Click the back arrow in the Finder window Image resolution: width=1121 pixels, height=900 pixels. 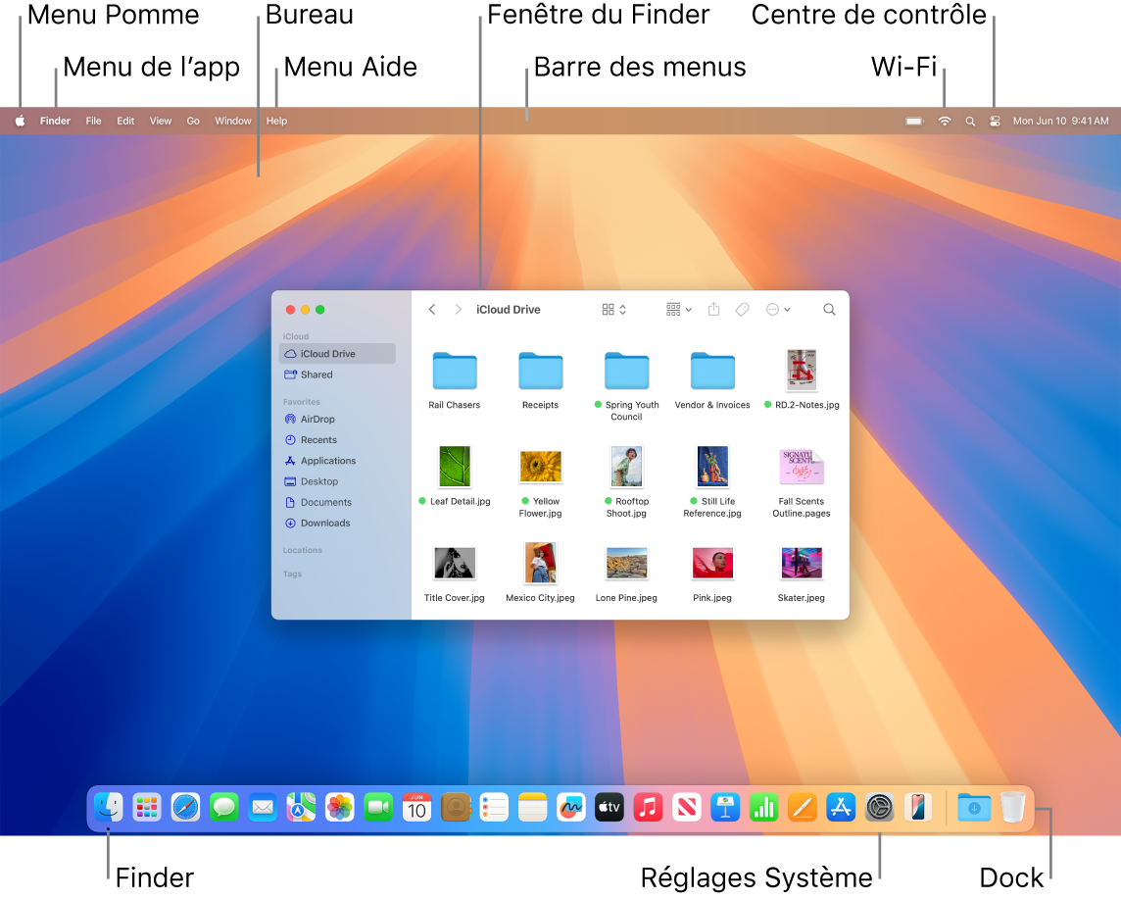click(x=431, y=309)
